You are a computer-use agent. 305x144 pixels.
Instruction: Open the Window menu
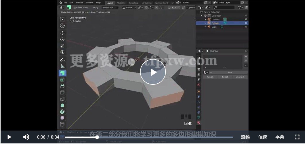90,3
